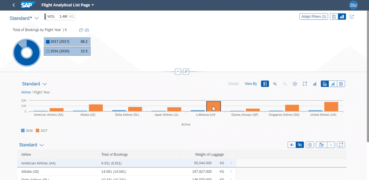Screen dimensions: 369x180
Task: Click the Delta Airlines (DL) axis label
Action: [x=127, y=115]
